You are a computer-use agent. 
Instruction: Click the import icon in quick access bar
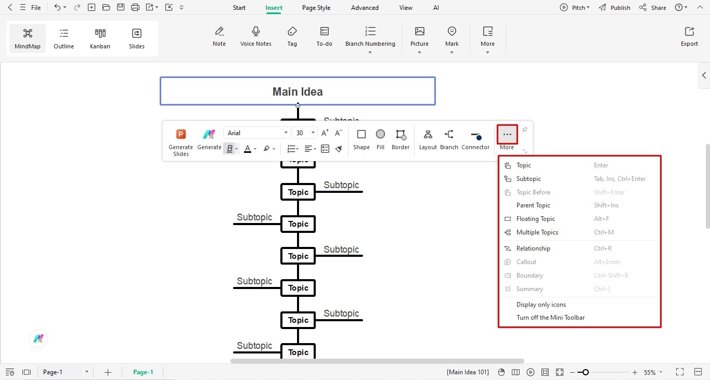click(x=169, y=7)
